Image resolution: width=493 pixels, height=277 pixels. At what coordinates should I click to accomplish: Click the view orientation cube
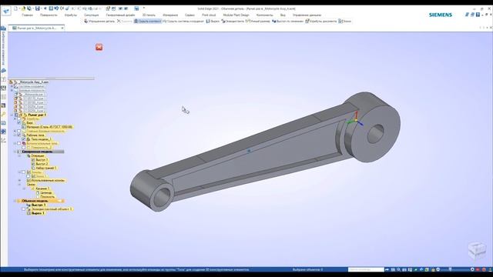[477, 250]
